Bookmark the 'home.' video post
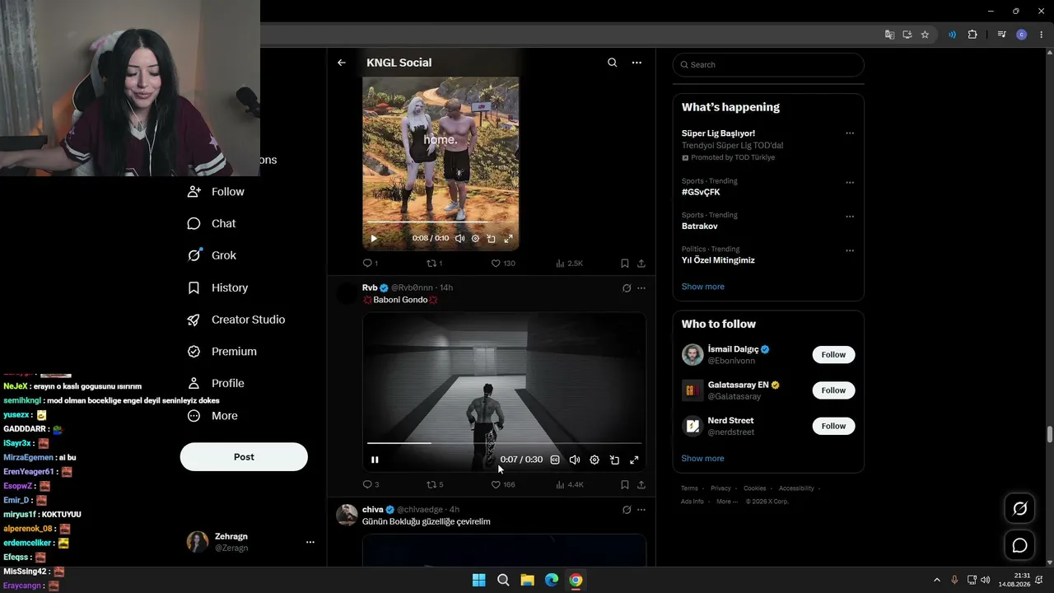The image size is (1054, 593). (625, 264)
